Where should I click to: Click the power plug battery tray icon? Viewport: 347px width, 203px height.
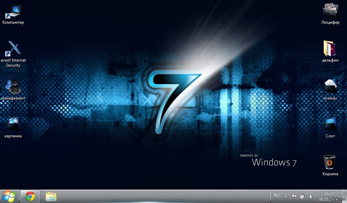[302, 196]
